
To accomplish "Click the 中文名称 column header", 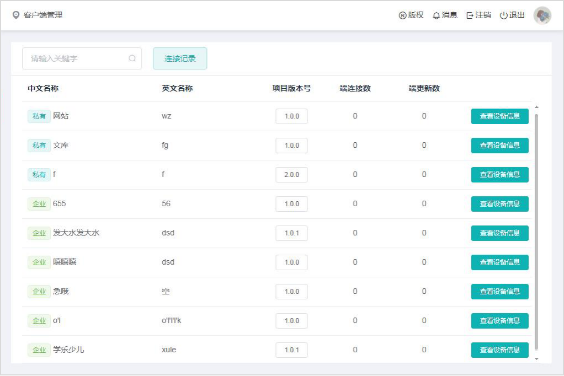I will pos(43,88).
